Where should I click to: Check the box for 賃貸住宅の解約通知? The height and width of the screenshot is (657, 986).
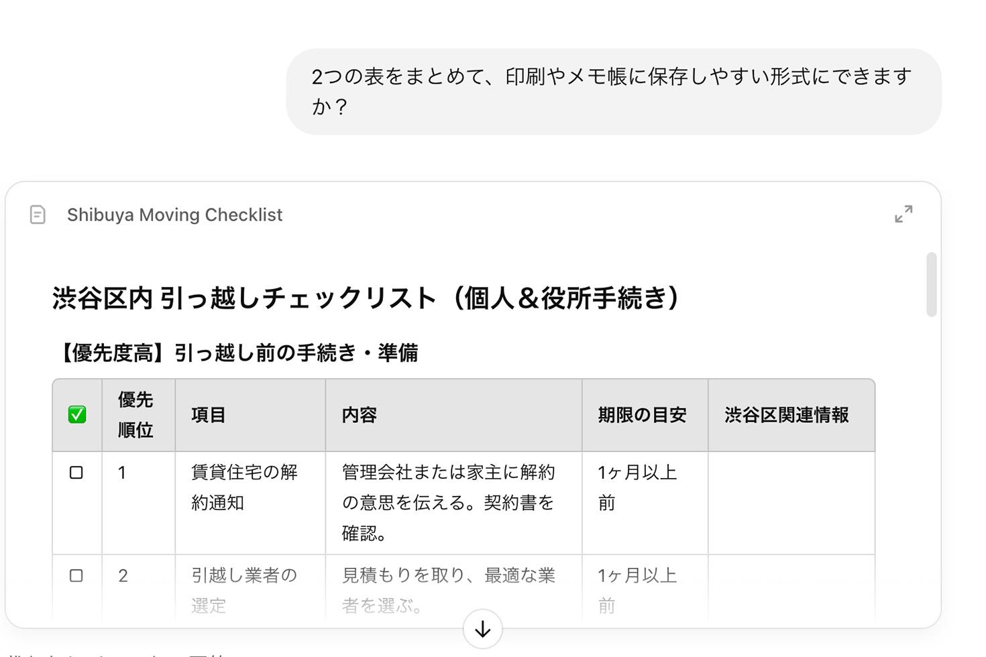coord(76,472)
